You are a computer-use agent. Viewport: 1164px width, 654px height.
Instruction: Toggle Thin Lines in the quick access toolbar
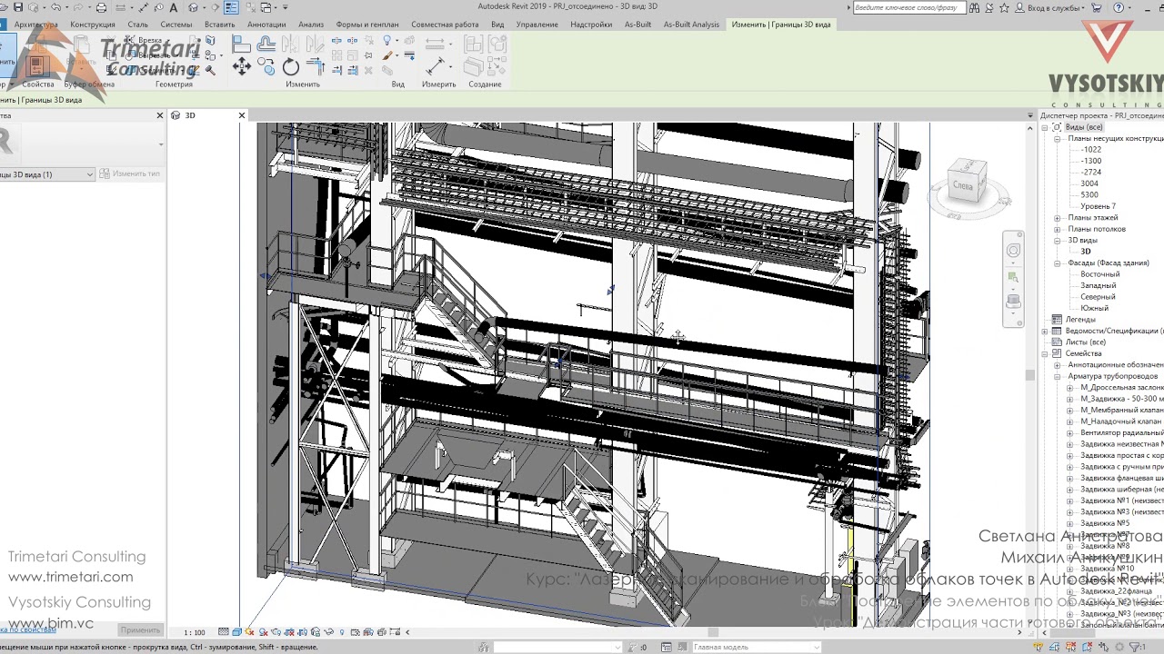coord(231,7)
